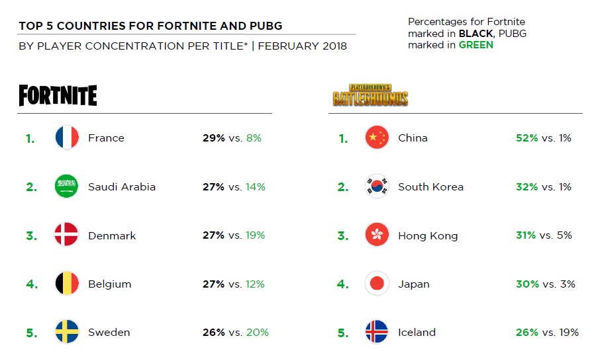The image size is (600, 363).
Task: Click the France country name
Action: pos(106,138)
